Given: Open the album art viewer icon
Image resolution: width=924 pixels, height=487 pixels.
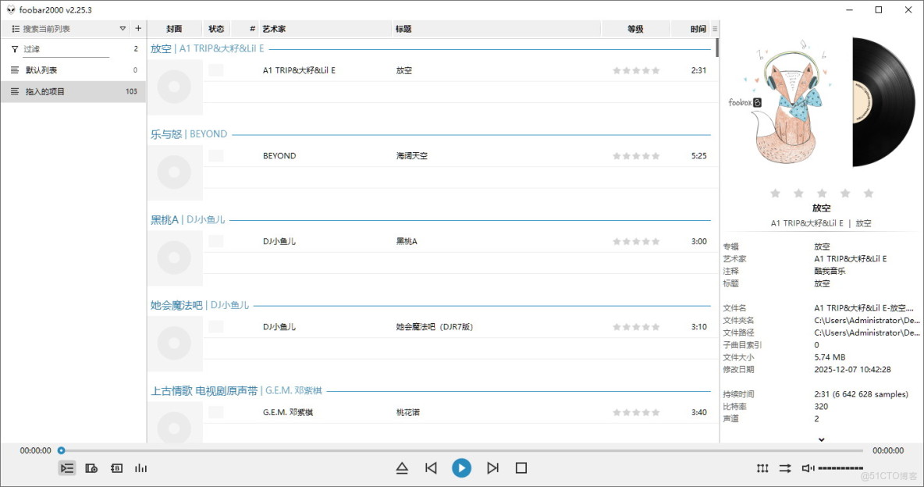Looking at the screenshot, I should click(91, 467).
